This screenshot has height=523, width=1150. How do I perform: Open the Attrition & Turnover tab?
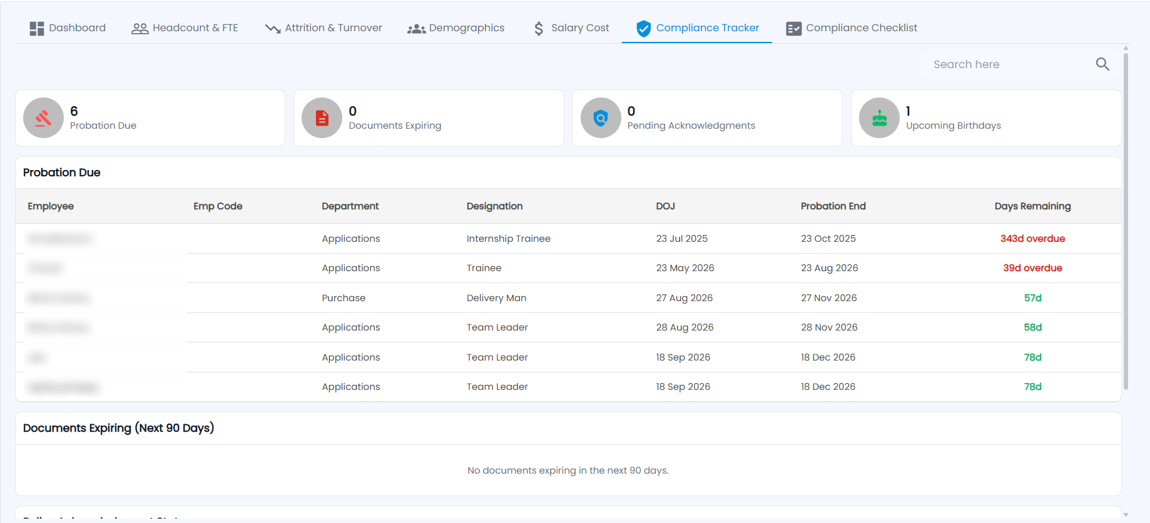coord(323,28)
